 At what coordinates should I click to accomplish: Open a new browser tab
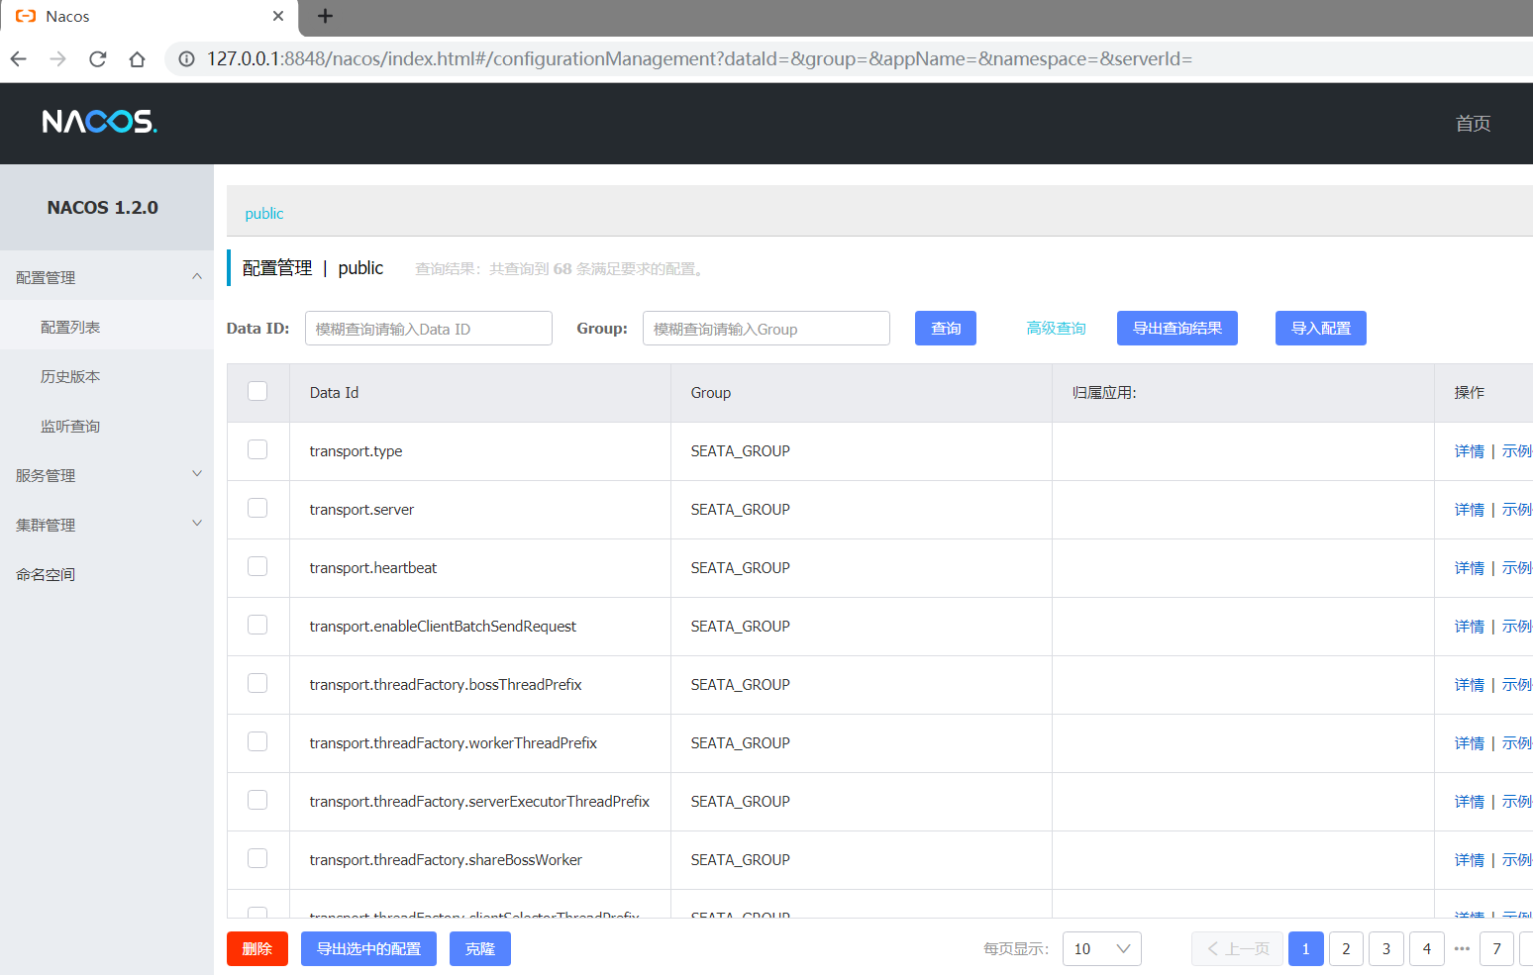click(325, 16)
